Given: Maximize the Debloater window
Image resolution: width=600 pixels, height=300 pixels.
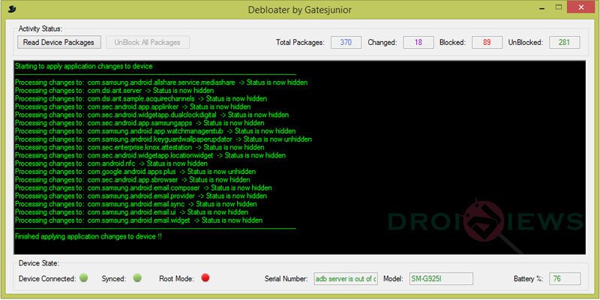Looking at the screenshot, I should (559, 7).
